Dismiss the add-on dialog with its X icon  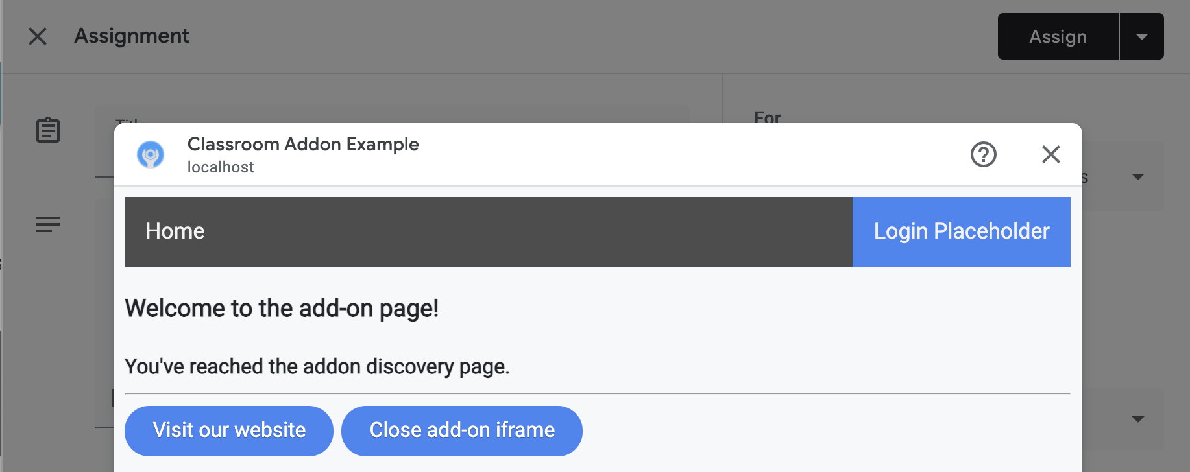(x=1050, y=154)
